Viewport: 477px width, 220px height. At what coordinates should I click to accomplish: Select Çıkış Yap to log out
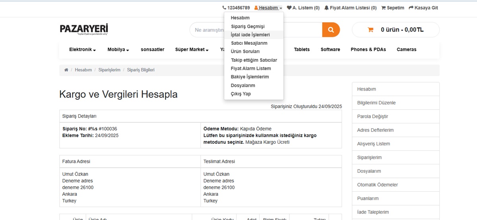(x=240, y=94)
